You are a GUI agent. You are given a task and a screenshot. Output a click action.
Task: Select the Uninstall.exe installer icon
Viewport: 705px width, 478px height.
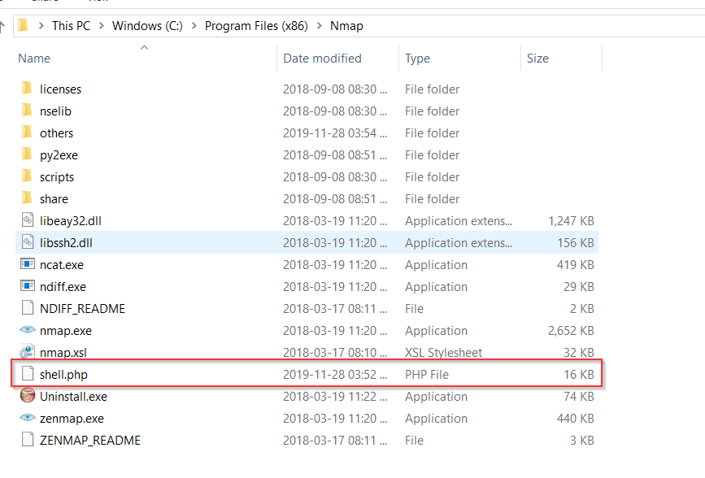click(26, 397)
